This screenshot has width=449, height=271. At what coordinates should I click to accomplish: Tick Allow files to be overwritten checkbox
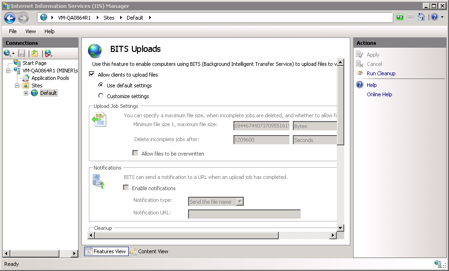135,153
